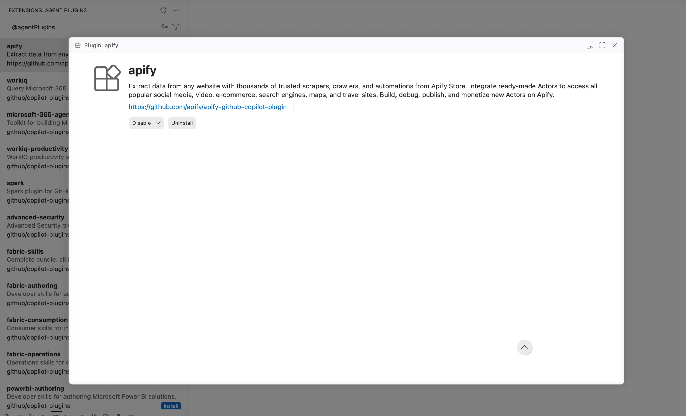Maximize the Plugin: apify modal
The image size is (686, 416).
tap(602, 45)
